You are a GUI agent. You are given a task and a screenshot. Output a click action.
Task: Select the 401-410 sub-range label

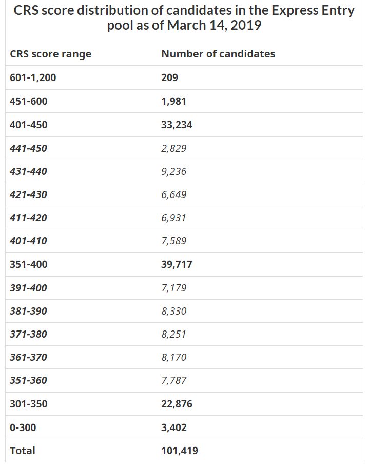click(x=28, y=241)
